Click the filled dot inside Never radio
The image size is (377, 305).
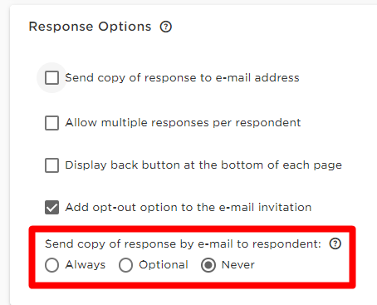click(208, 265)
